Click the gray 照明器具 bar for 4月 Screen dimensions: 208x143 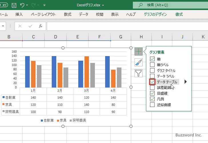(119, 78)
